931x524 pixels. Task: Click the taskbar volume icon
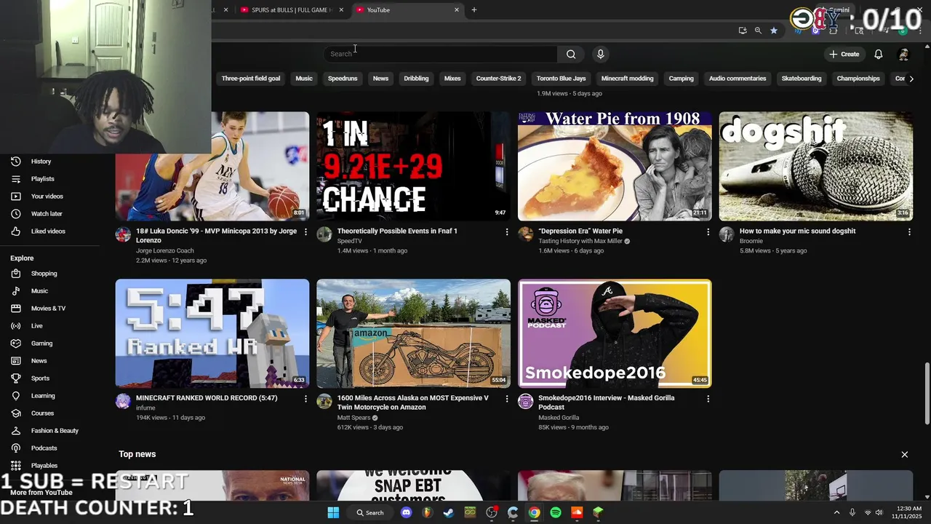coord(879,512)
